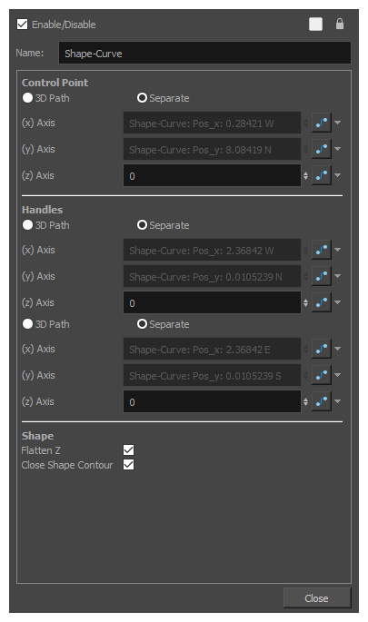Click the white node color swatch
368x622 pixels.
315,25
